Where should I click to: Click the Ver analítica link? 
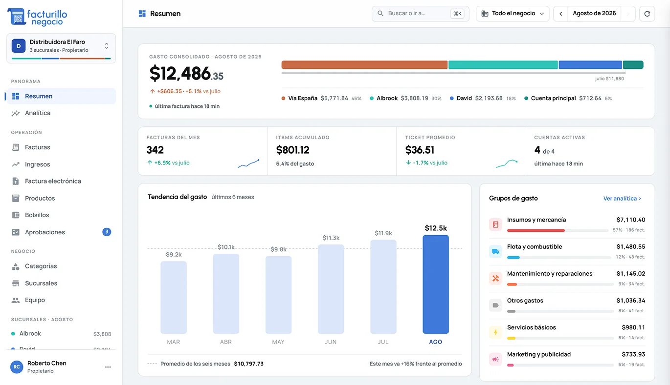(x=622, y=199)
